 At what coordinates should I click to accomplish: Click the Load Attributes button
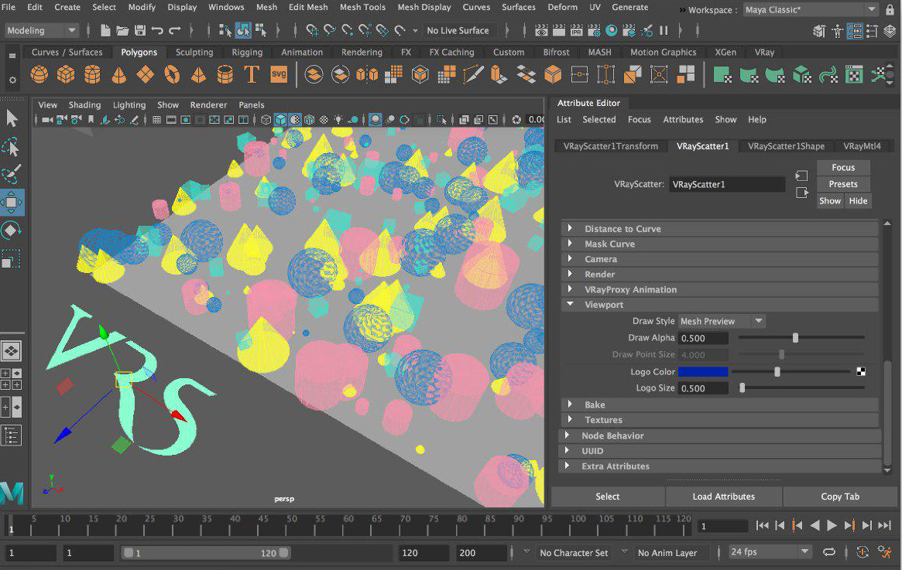click(724, 497)
